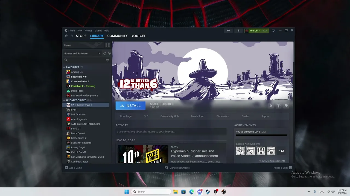The width and height of the screenshot is (350, 196).
Task: Click the Borderlands 2 icon in library
Action: pos(68,138)
